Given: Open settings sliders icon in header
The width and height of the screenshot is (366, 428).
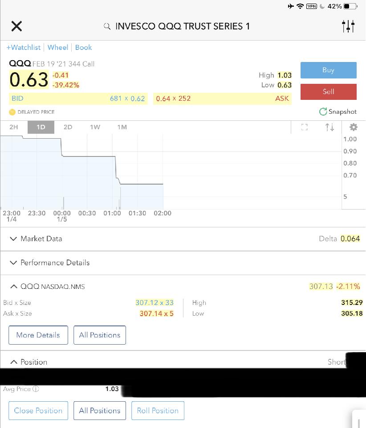Looking at the screenshot, I should pos(348,26).
